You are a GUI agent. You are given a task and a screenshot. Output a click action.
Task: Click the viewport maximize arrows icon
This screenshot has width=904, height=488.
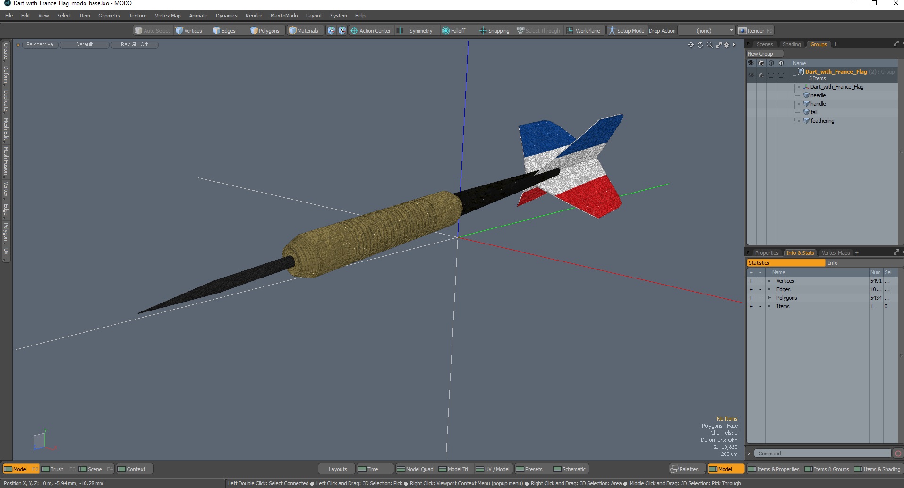coord(718,45)
